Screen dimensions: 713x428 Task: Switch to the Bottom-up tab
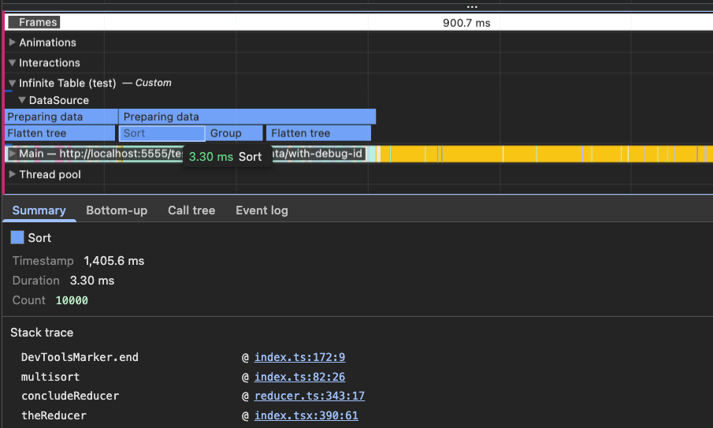pyautogui.click(x=117, y=210)
